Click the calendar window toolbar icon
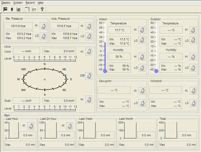This screenshot has height=152, width=201. [x=27, y=9]
